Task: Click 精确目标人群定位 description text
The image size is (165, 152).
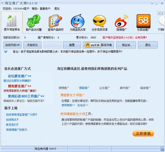Action: (24, 101)
